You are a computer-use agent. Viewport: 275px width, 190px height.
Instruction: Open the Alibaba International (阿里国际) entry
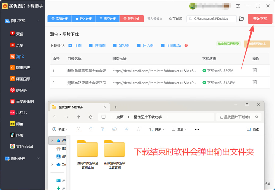point(20,79)
